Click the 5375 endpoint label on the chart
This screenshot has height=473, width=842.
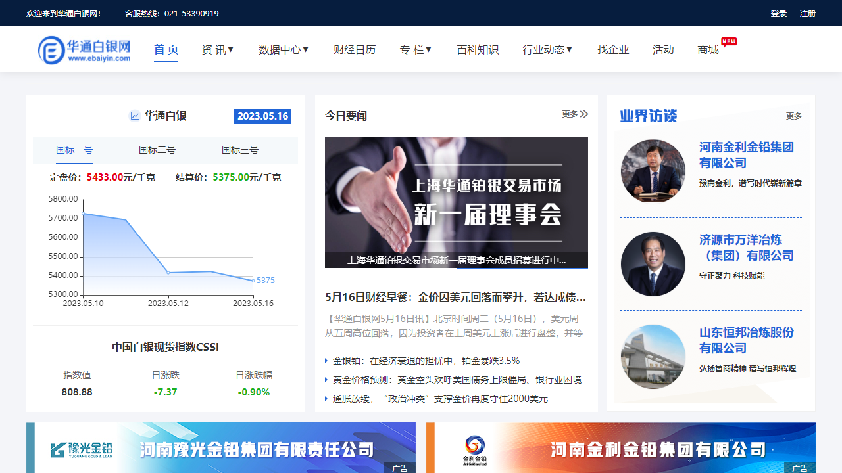coord(266,281)
